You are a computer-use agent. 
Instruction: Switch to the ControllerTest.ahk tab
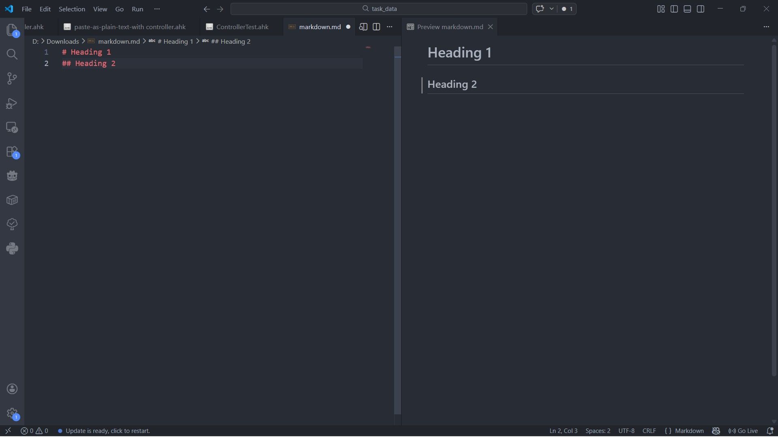point(242,27)
